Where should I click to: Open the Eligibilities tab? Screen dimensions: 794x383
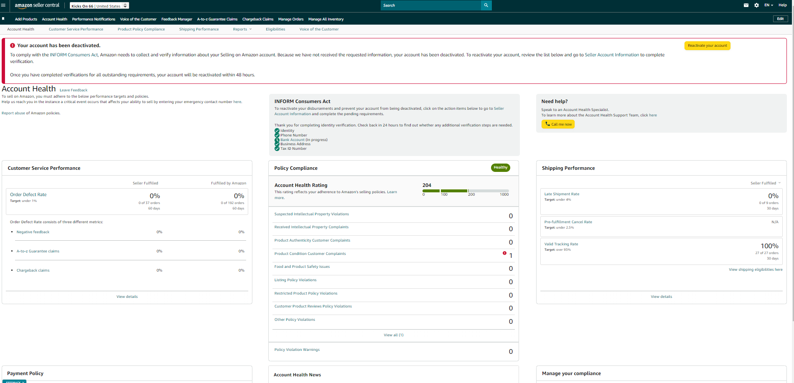click(x=275, y=29)
